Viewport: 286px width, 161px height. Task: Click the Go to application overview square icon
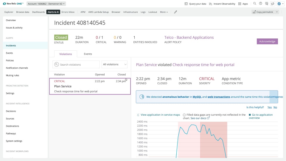250,115
